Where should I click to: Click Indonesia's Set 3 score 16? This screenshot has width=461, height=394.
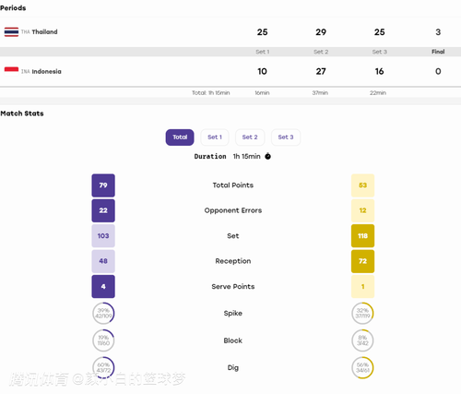[379, 71]
